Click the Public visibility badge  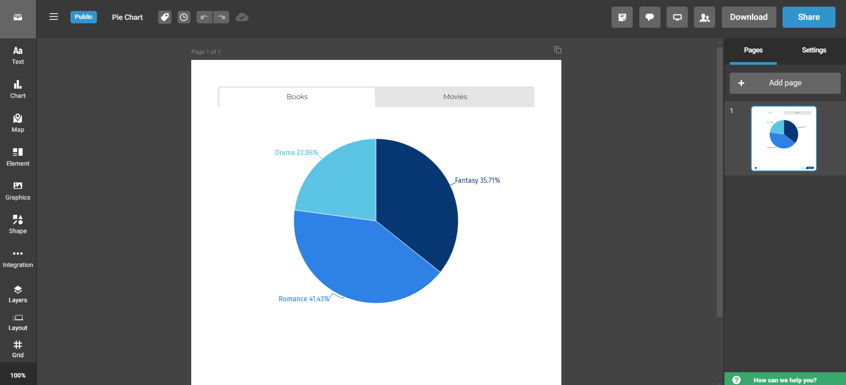84,17
